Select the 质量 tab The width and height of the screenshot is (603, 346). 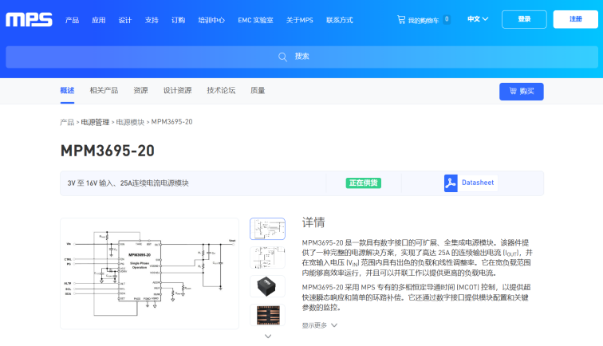(x=258, y=90)
